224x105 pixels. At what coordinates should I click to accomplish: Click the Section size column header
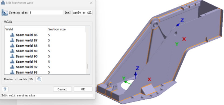tap(66, 29)
